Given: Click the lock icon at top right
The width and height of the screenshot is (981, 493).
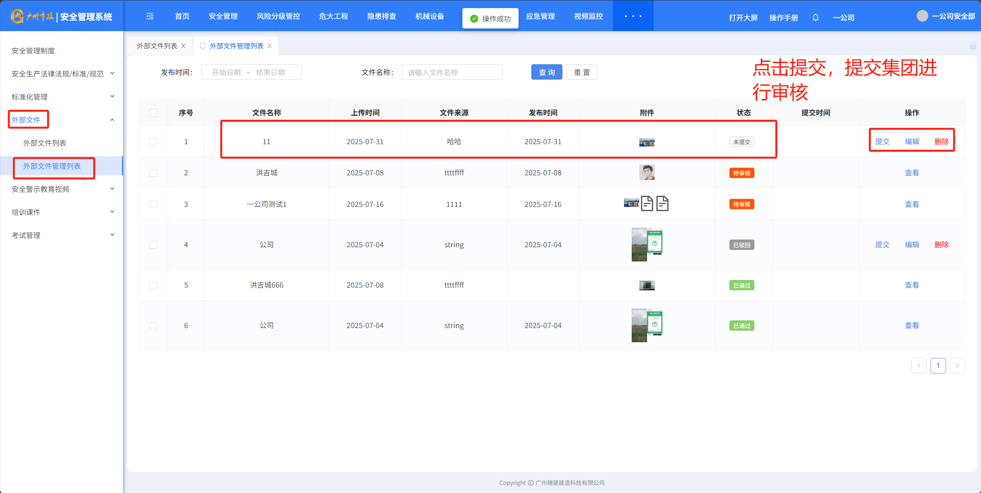Looking at the screenshot, I should click(x=973, y=46).
